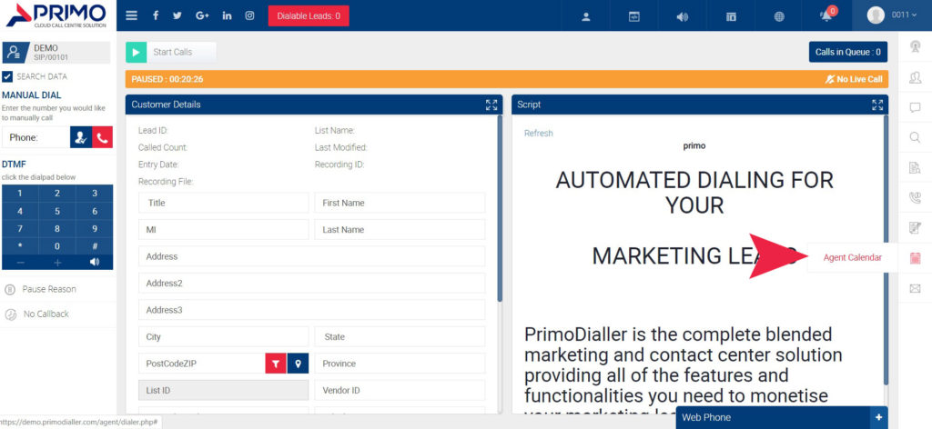Expand the Script panel to fullscreen
Viewport: 932px width, 429px height.
coord(877,105)
